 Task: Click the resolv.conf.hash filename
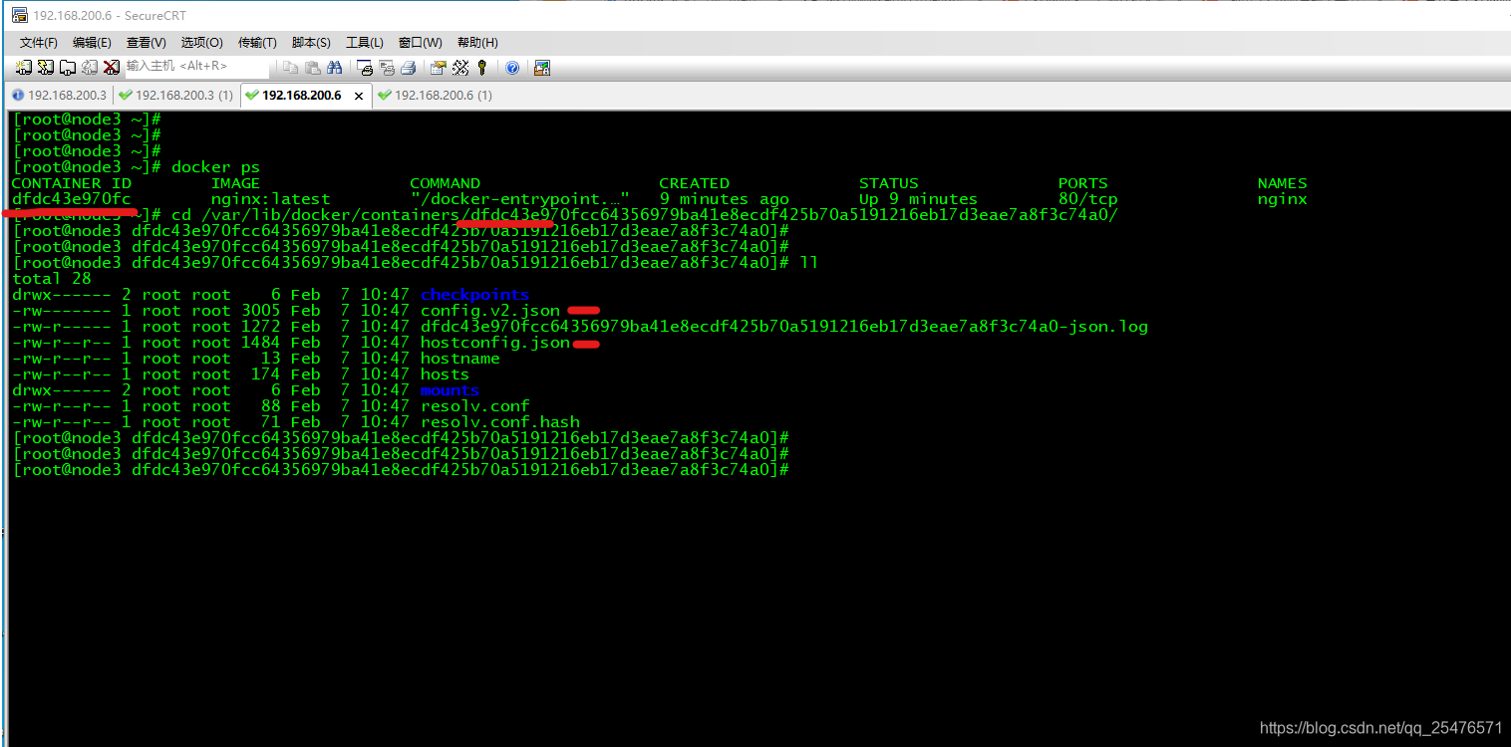tap(500, 422)
